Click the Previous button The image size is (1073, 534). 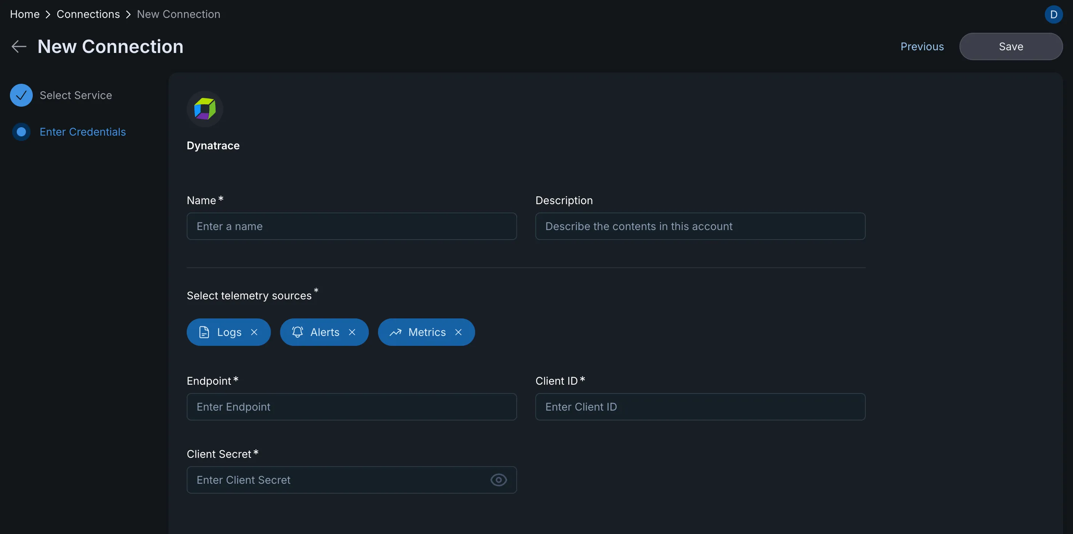pos(922,46)
